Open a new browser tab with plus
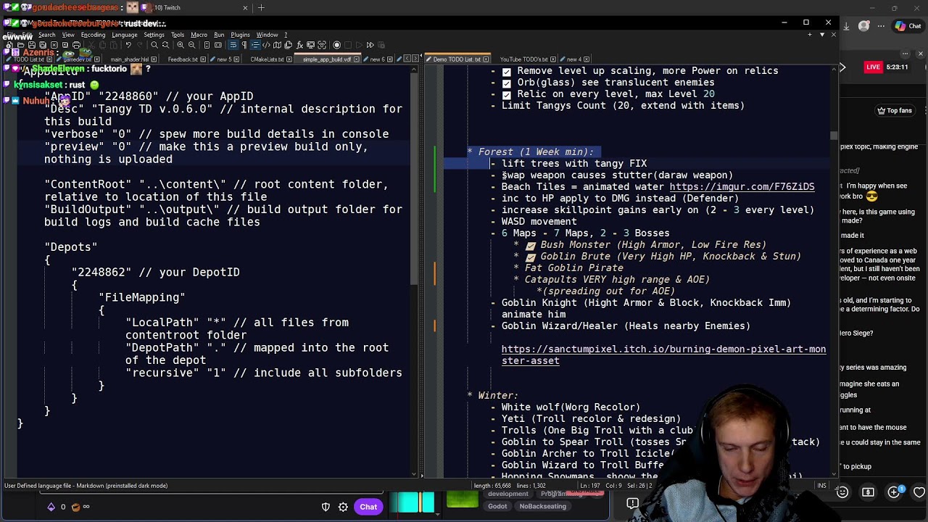The height and width of the screenshot is (522, 928). [261, 7]
